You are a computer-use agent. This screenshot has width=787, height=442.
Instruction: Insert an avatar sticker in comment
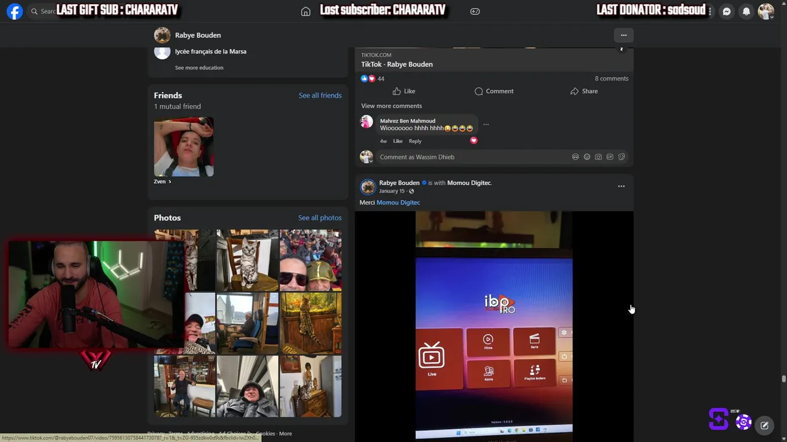click(x=575, y=157)
